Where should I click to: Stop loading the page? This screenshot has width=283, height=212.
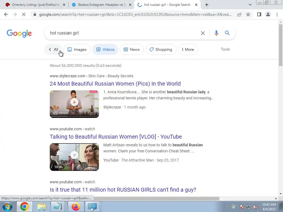(x=24, y=14)
